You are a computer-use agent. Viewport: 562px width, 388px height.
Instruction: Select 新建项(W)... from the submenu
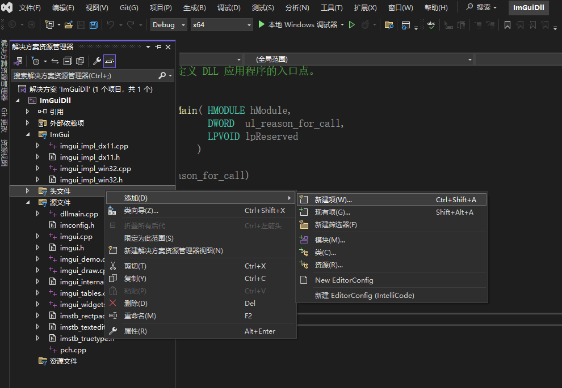pyautogui.click(x=392, y=199)
